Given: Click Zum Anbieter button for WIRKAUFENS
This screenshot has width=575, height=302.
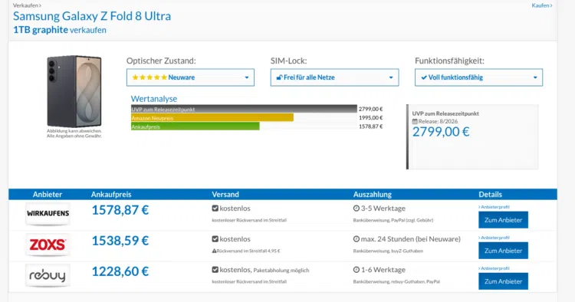Looking at the screenshot, I should (503, 220).
